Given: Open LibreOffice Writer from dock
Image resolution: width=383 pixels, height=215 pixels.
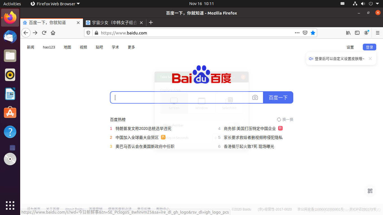Looking at the screenshot, I should (x=10, y=94).
